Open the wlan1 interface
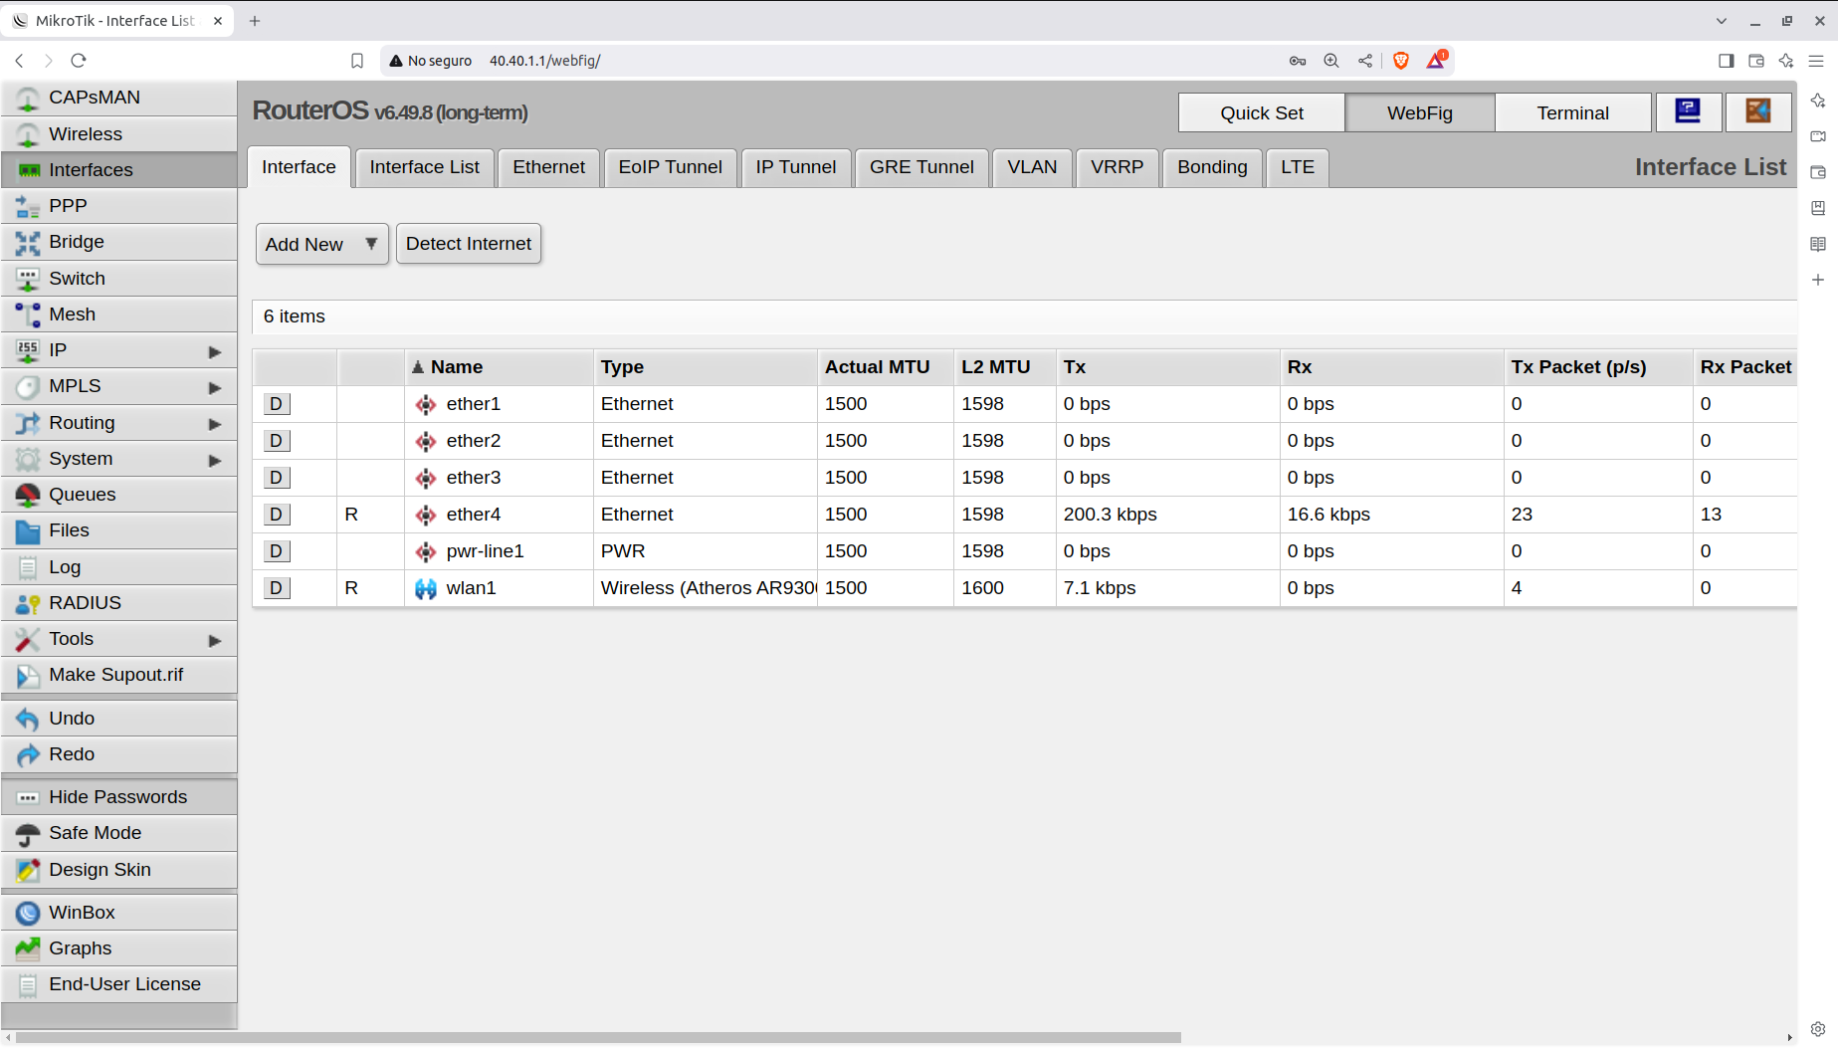 [471, 588]
